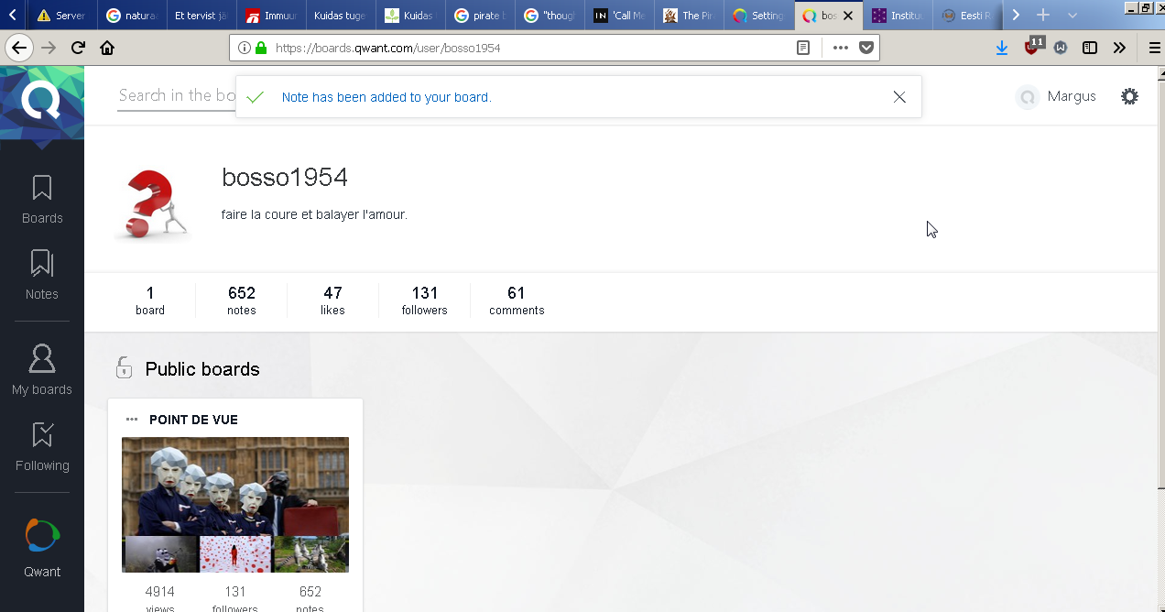Open POINT DE VUE board options menu
The height and width of the screenshot is (612, 1165).
point(132,420)
